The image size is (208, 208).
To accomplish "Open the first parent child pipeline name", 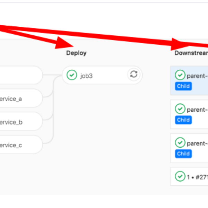I will [197, 76].
